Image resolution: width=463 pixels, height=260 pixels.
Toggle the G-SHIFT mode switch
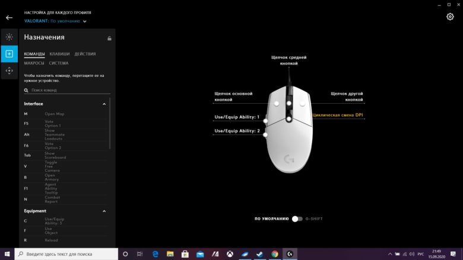pos(297,219)
